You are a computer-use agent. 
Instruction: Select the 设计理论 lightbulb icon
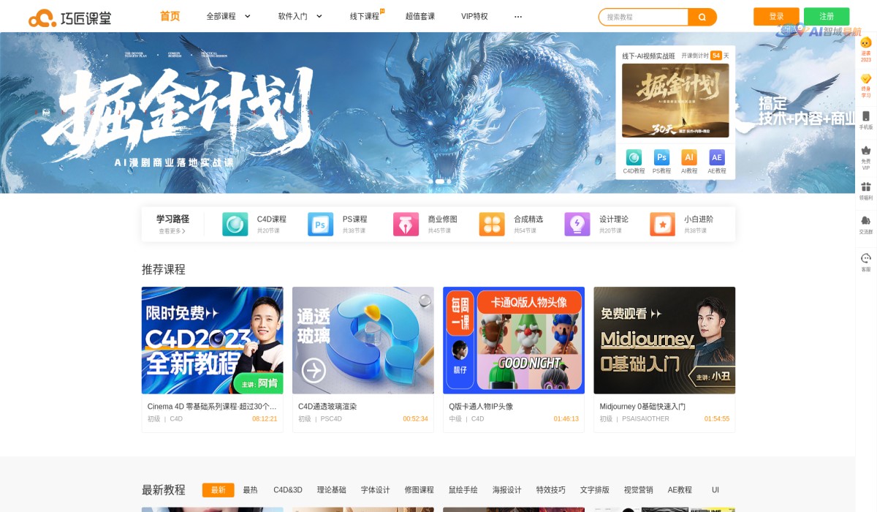tap(577, 224)
